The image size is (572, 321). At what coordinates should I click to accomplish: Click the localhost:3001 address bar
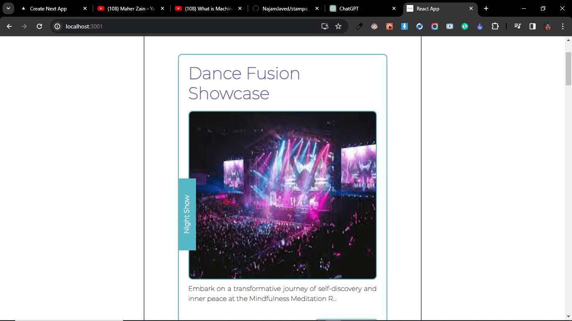[x=188, y=26]
